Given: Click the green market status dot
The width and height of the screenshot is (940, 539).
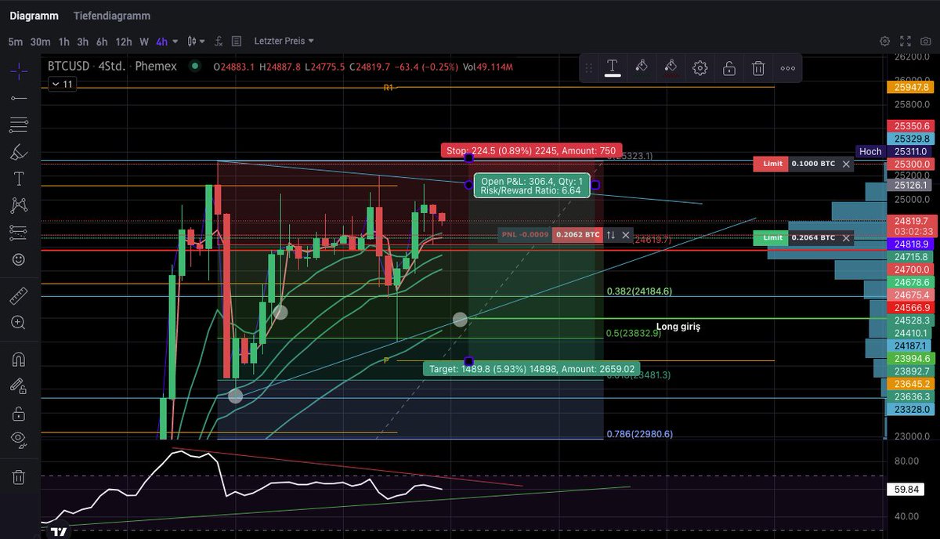Looking at the screenshot, I should point(194,67).
